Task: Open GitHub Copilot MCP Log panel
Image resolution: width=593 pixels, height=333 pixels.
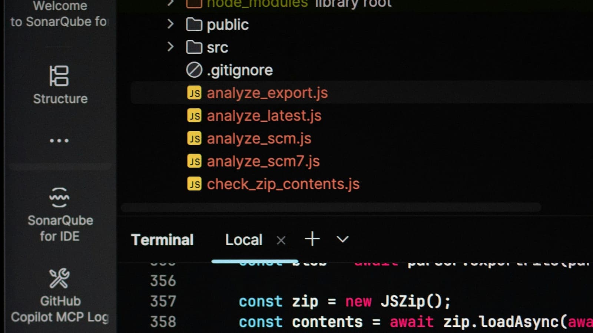Action: click(x=60, y=296)
